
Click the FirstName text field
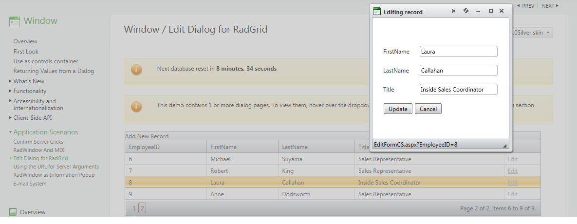tap(458, 52)
